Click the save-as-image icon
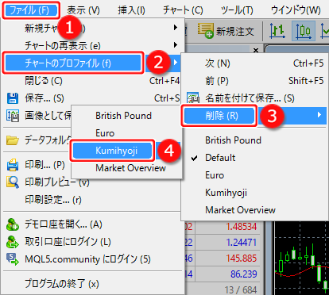 click(x=13, y=116)
